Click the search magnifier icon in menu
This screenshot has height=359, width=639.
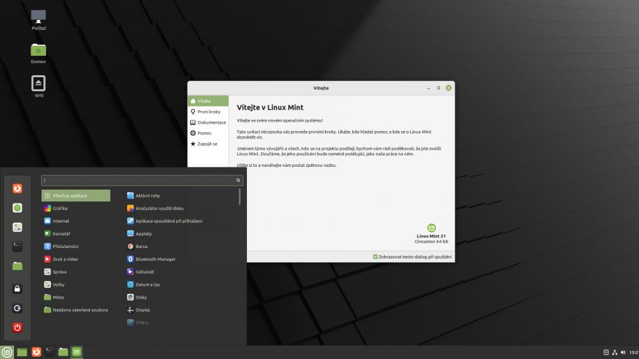point(238,180)
